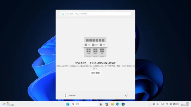The height and width of the screenshot is (107, 191).
Task: Click the volume speaker tray icon
Action: pos(171,104)
